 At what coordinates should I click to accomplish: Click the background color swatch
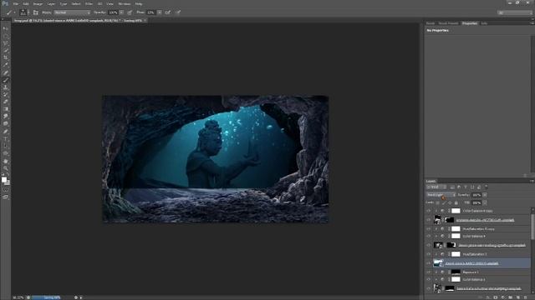tap(8, 182)
